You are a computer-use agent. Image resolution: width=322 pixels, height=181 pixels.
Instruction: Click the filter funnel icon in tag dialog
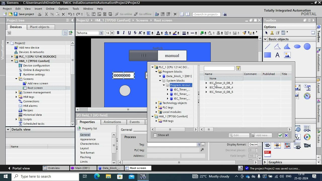(x=238, y=68)
